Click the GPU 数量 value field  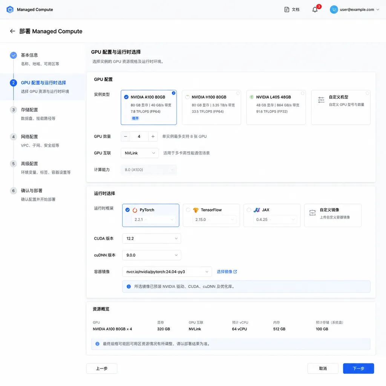139,136
